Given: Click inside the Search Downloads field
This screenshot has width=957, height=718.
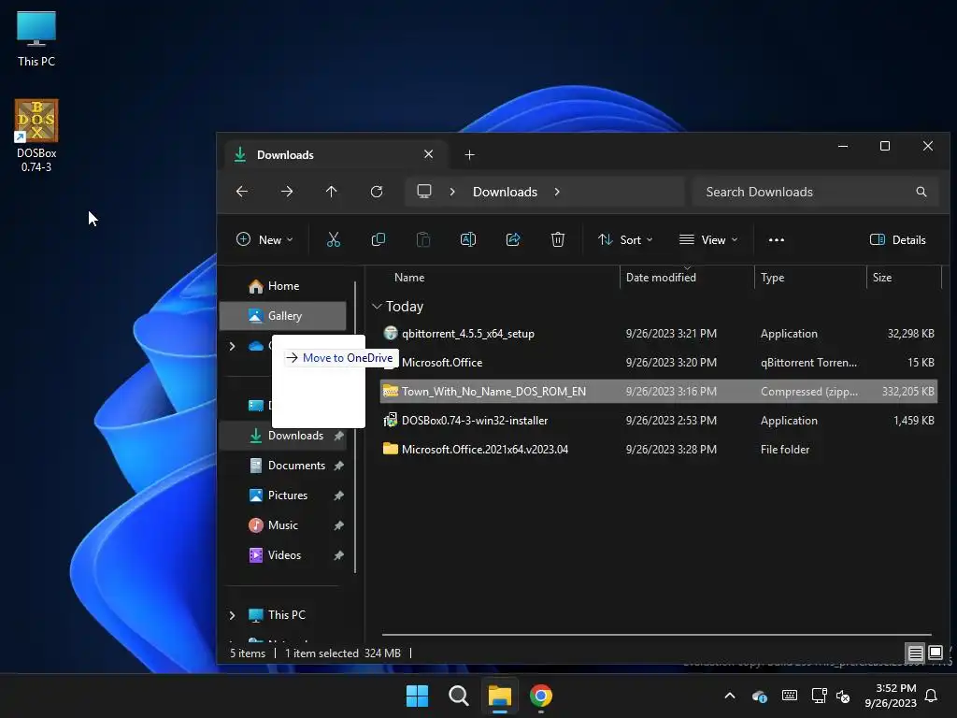Looking at the screenshot, I should (x=815, y=192).
